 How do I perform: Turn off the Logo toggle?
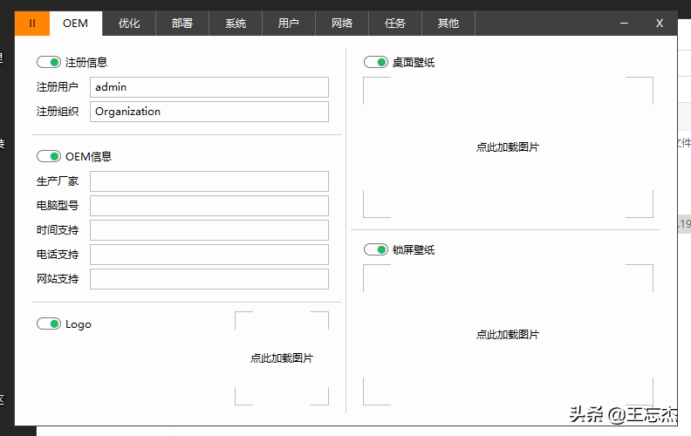pos(49,324)
